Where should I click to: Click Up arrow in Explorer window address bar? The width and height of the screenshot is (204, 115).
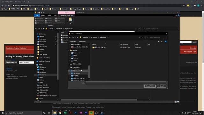(x=44, y=29)
